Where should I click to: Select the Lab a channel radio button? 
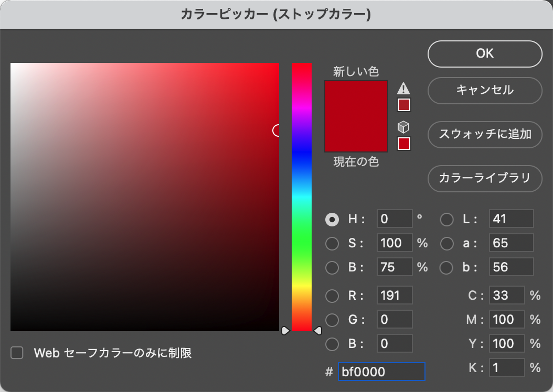(446, 243)
